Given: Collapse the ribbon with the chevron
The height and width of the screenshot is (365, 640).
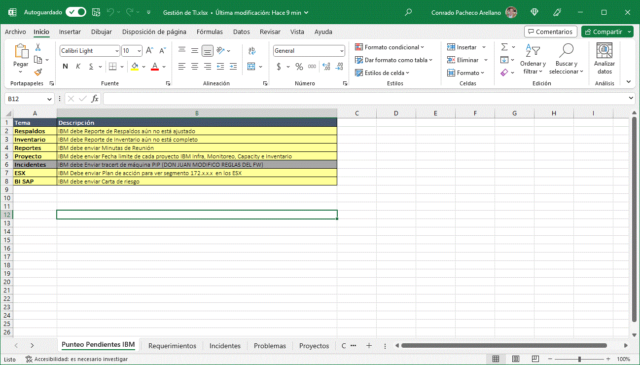Looking at the screenshot, I should 629,81.
